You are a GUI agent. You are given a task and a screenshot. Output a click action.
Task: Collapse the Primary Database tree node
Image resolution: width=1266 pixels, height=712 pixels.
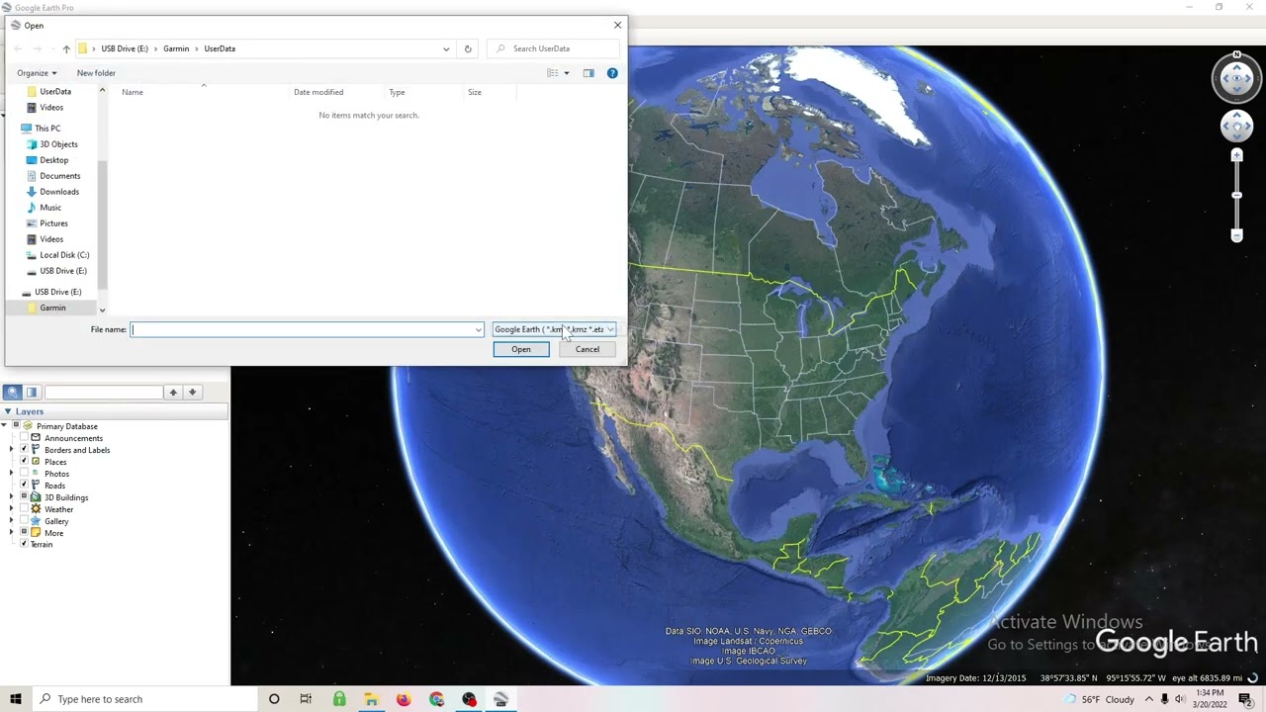(x=4, y=426)
